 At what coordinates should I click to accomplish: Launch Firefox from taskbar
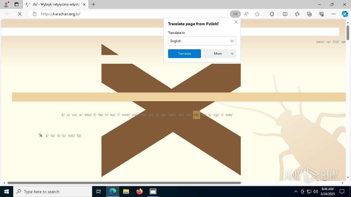(140, 192)
